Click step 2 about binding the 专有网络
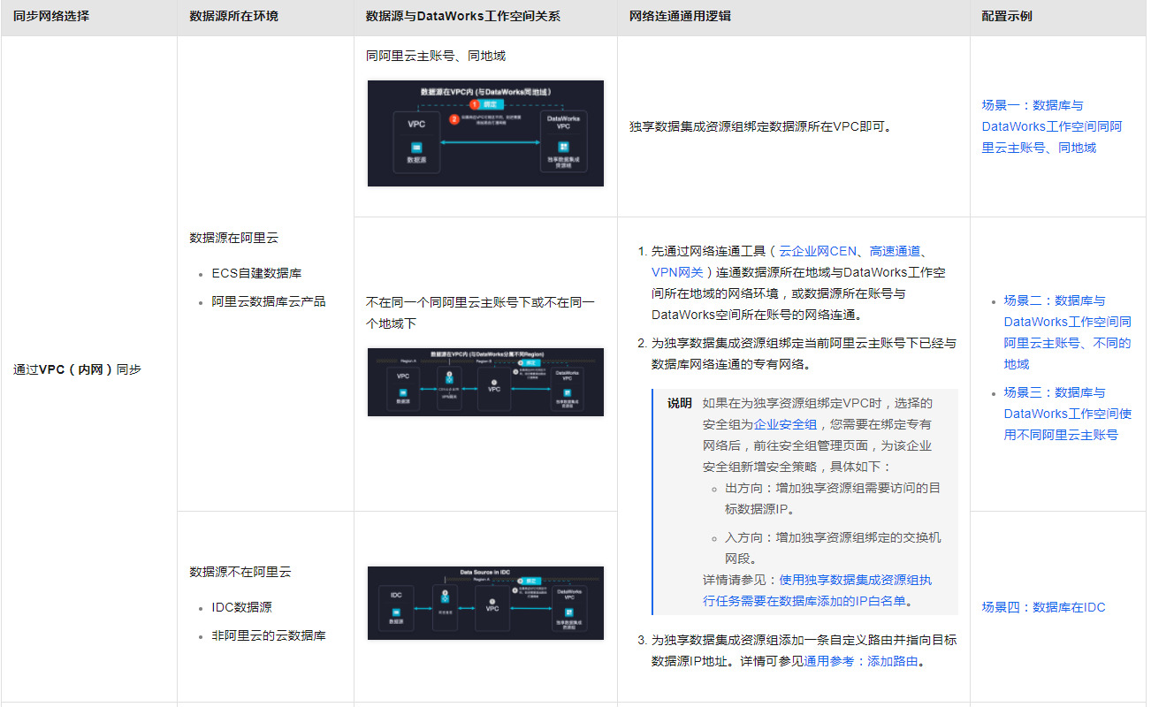1151x707 pixels. 804,353
